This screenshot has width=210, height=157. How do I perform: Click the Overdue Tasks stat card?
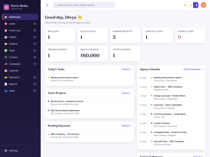coord(191,35)
